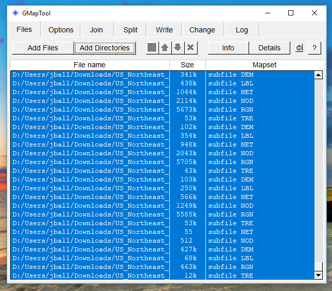
Task: Open the Join tab
Action: click(96, 30)
